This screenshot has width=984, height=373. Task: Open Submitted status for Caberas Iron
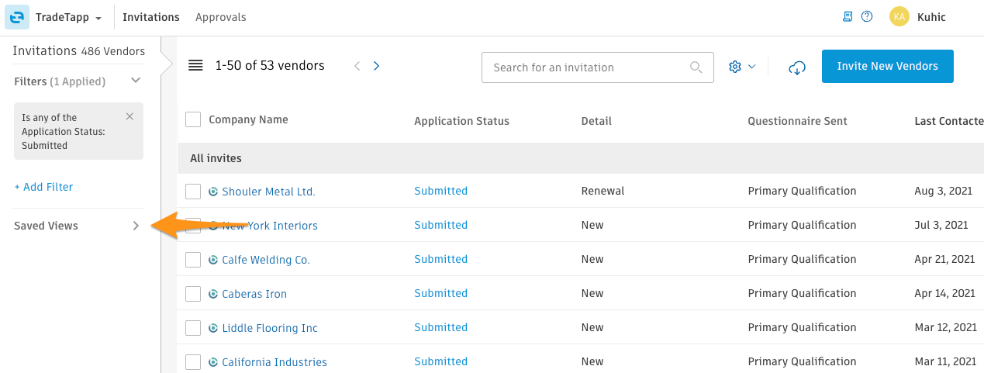(440, 293)
